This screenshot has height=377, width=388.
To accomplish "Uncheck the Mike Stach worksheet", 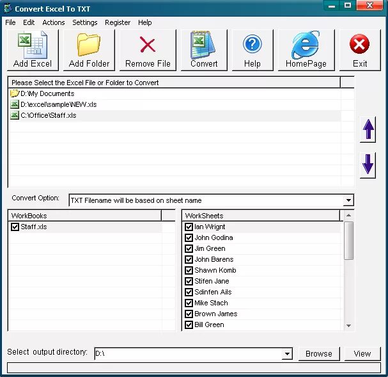I will point(189,303).
